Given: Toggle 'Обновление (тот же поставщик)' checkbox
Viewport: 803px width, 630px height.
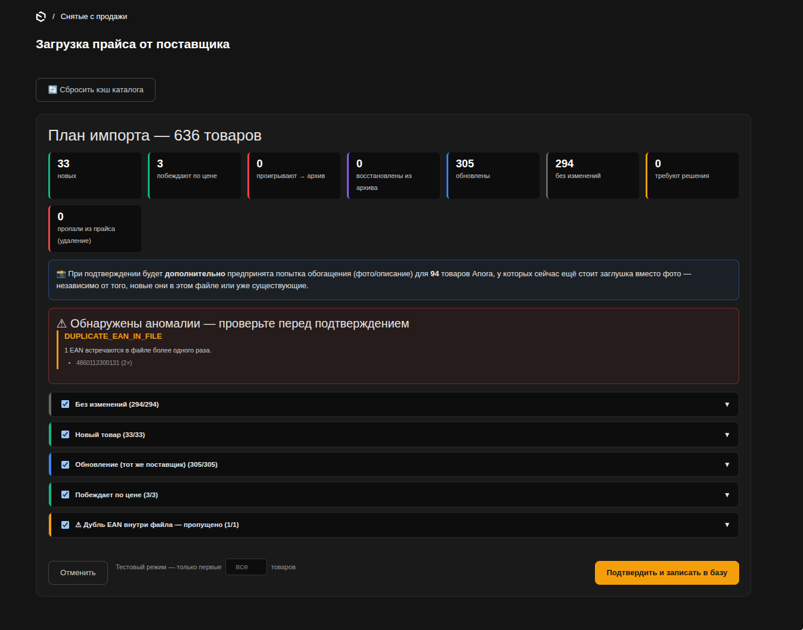Looking at the screenshot, I should (x=66, y=464).
